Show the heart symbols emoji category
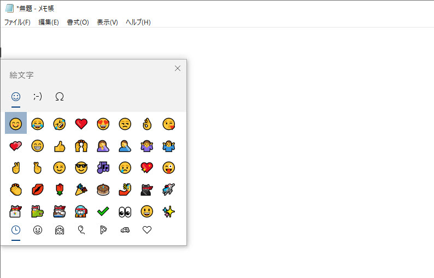This screenshot has width=434, height=278. (x=146, y=230)
